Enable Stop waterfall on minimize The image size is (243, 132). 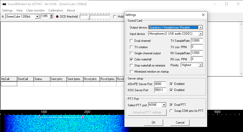coord(131,65)
